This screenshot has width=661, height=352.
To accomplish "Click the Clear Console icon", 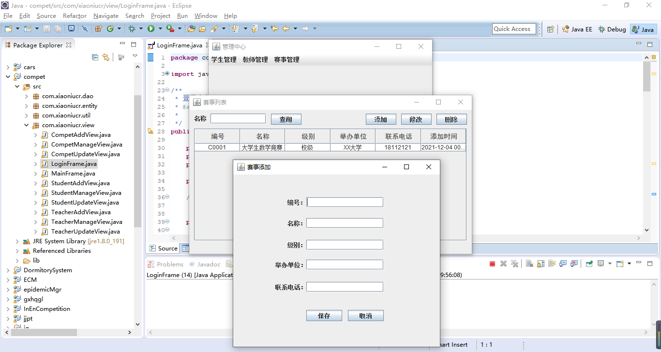I will [x=529, y=264].
